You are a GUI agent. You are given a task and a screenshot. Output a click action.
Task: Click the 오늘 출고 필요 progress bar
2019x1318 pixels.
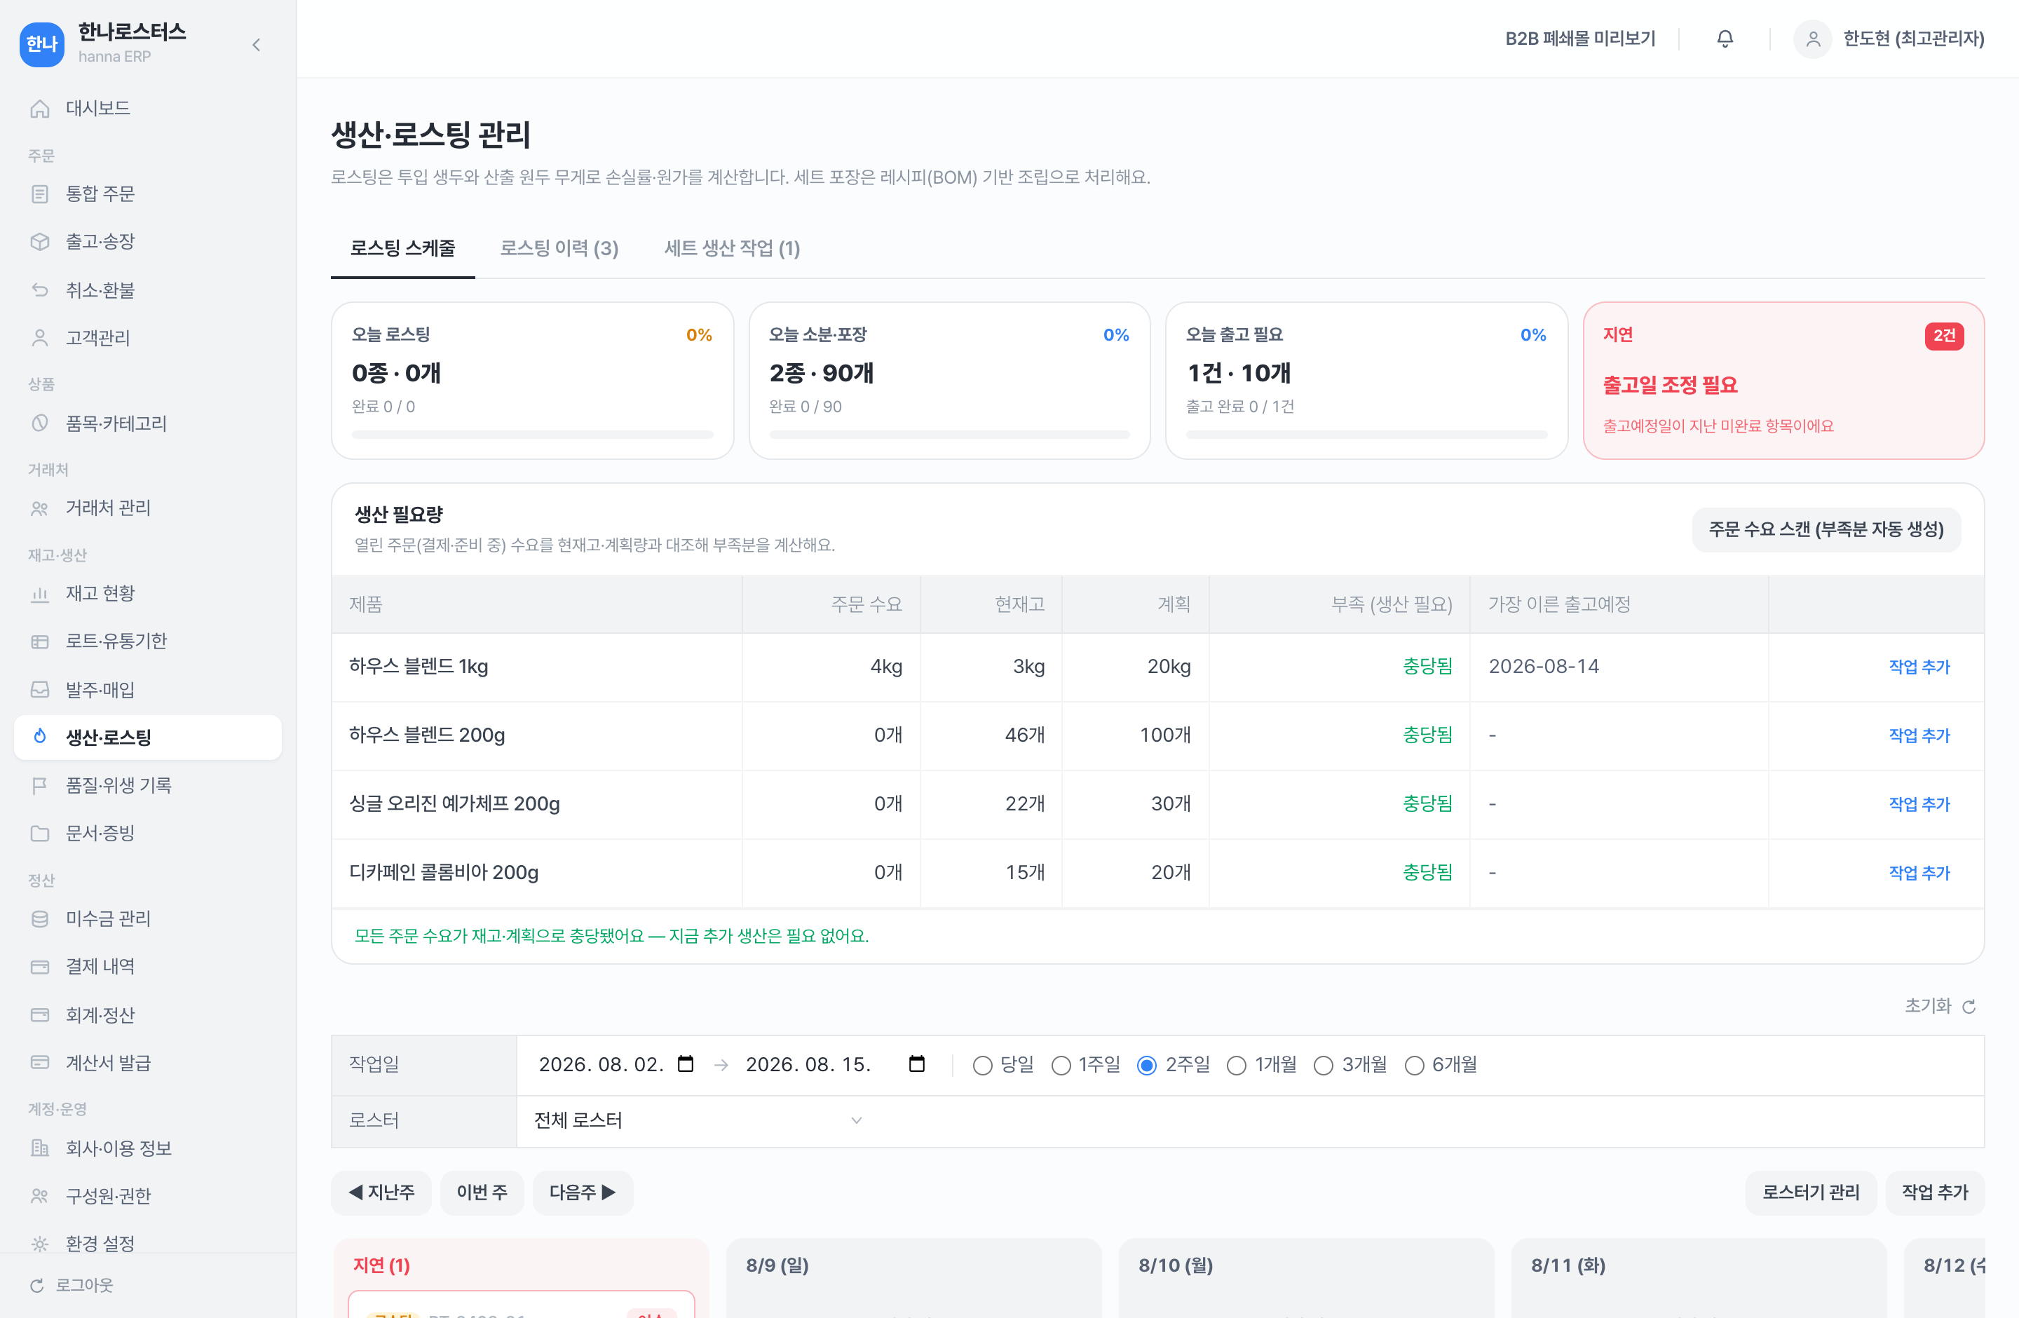pos(1366,435)
